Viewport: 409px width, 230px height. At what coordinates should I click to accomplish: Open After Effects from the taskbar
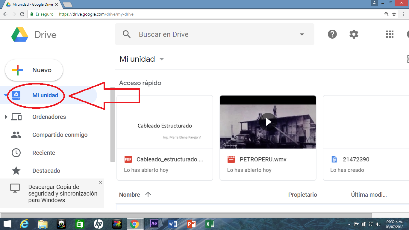click(154, 223)
